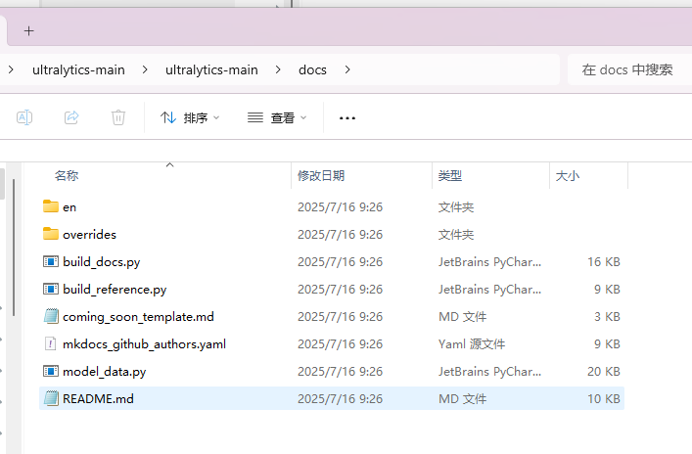Sort by type column header 类型

(x=449, y=175)
